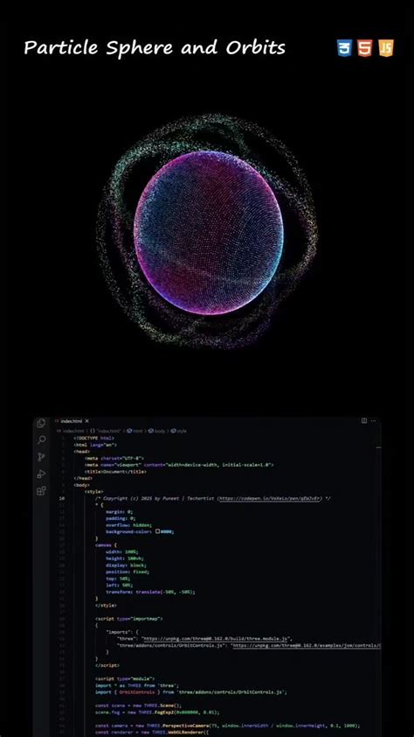Open the Explorer view in activity bar
Screen dimensions: 414x737
(41, 423)
